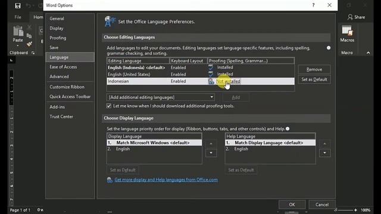
Task: Click Page 1 of 1 in status bar
Action: coord(20,210)
